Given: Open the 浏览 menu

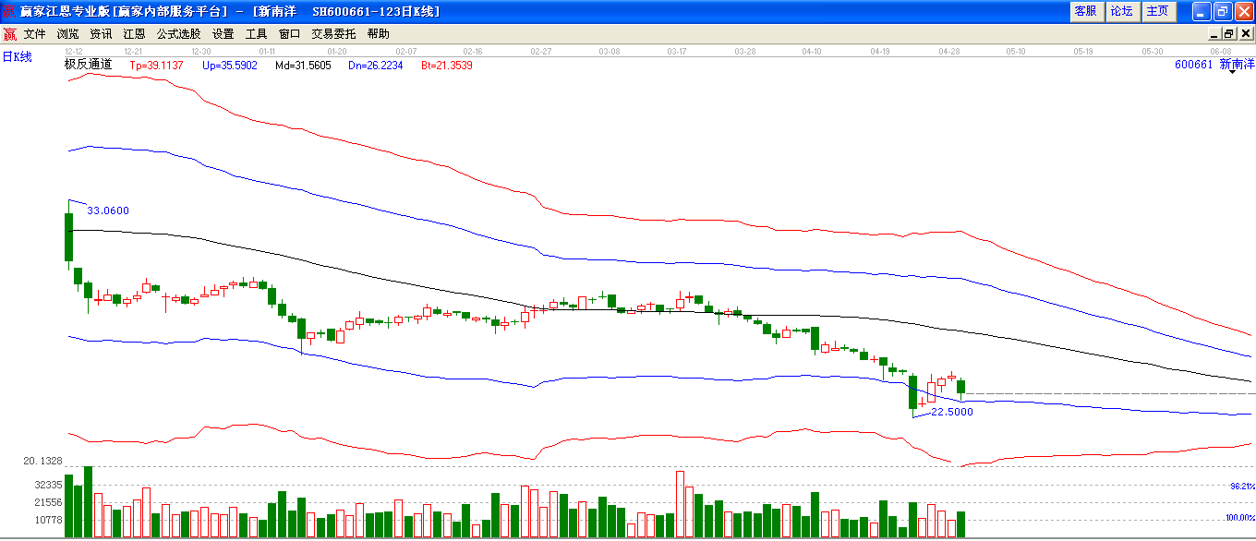Looking at the screenshot, I should 68,33.
